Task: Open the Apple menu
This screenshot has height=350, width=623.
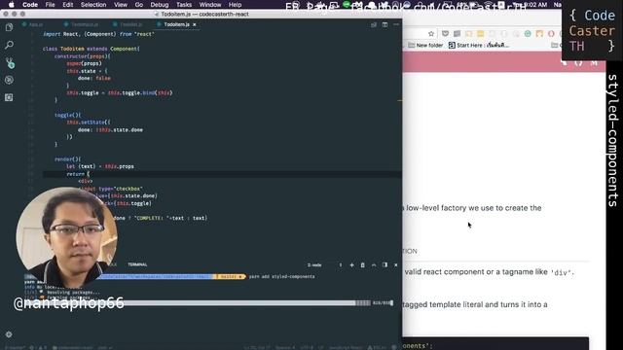Action: point(11,5)
